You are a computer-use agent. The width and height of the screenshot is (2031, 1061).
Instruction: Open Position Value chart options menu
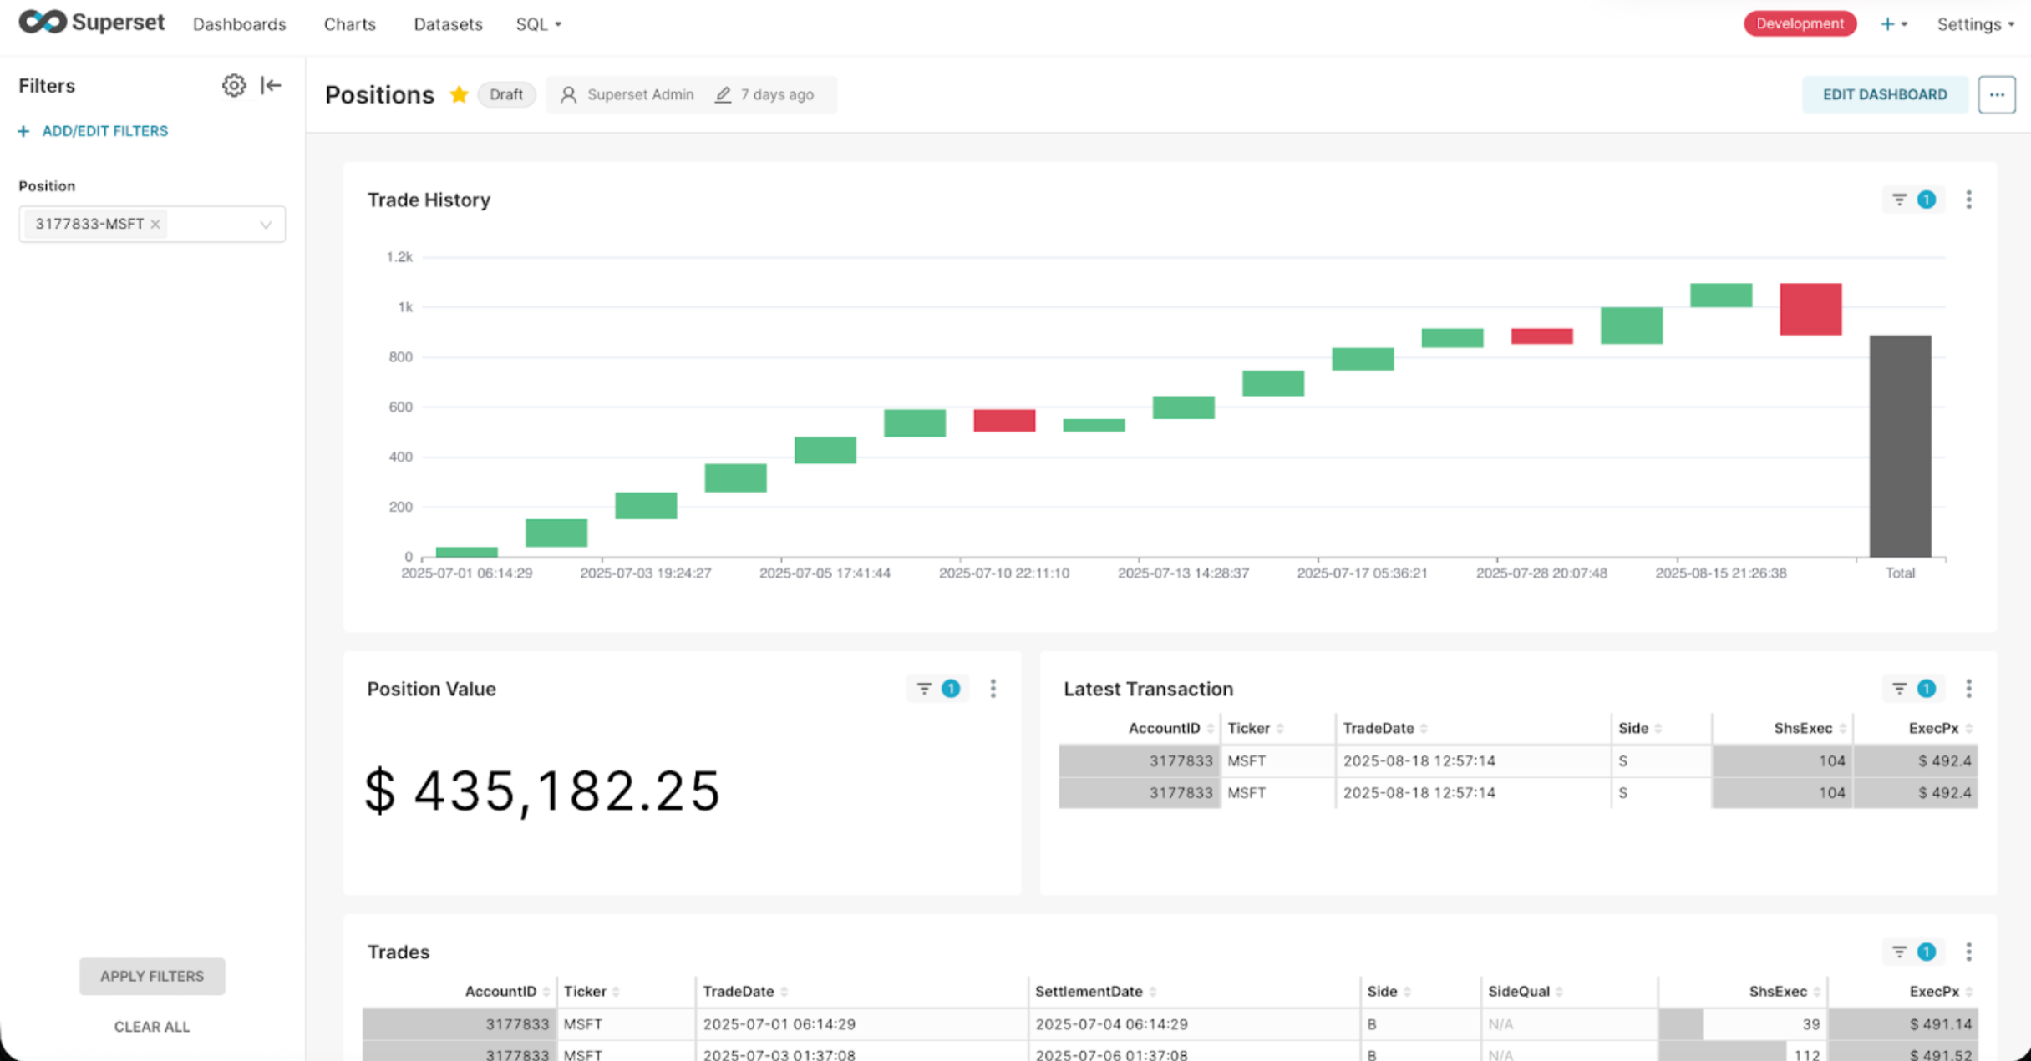tap(993, 689)
